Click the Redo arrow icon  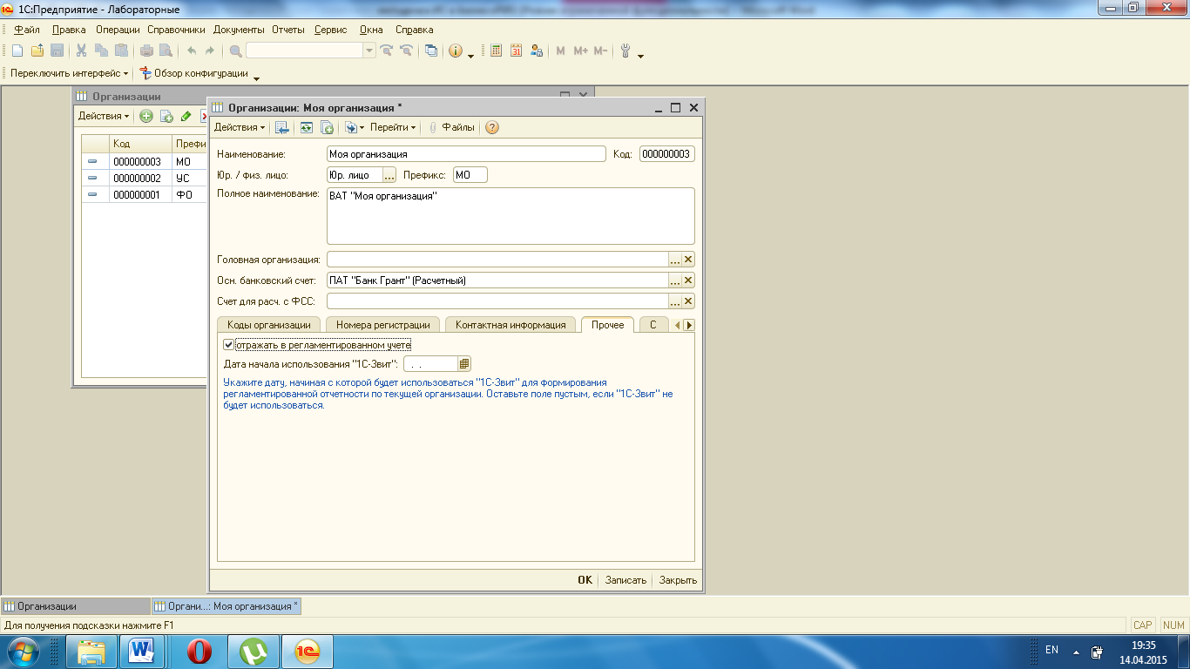tap(210, 51)
